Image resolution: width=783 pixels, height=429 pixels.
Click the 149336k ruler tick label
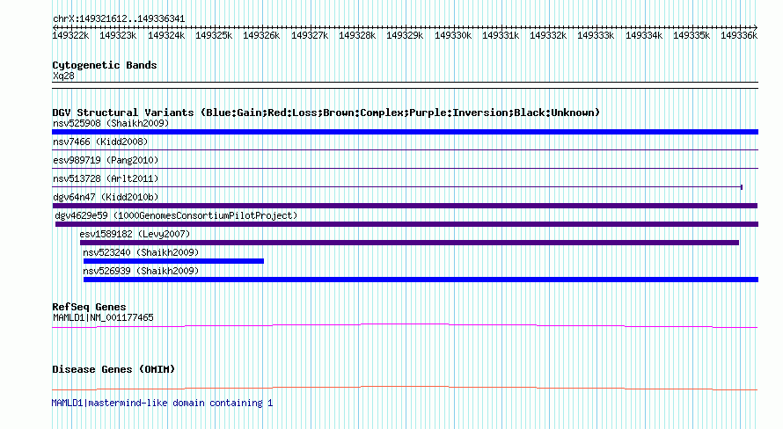pyautogui.click(x=739, y=35)
